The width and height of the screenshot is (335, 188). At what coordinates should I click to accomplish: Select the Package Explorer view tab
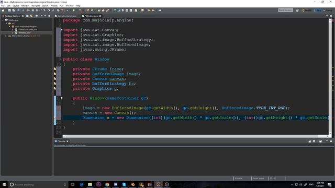pos(12,16)
